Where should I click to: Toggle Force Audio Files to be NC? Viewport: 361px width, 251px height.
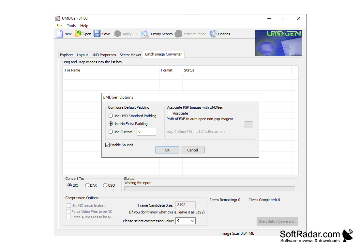[68, 217]
